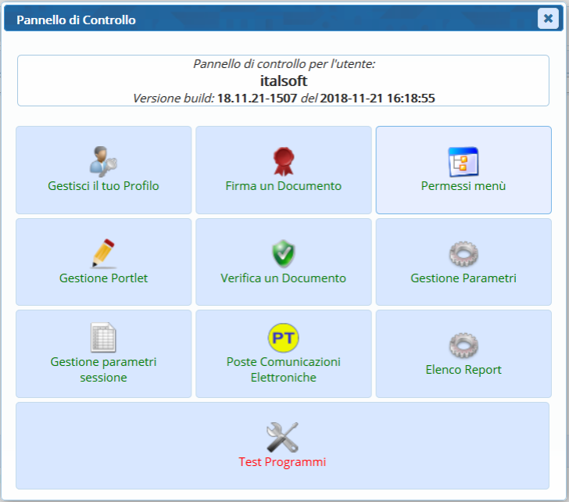Click the "italsoft" username in info box
The width and height of the screenshot is (569, 502).
coord(283,81)
